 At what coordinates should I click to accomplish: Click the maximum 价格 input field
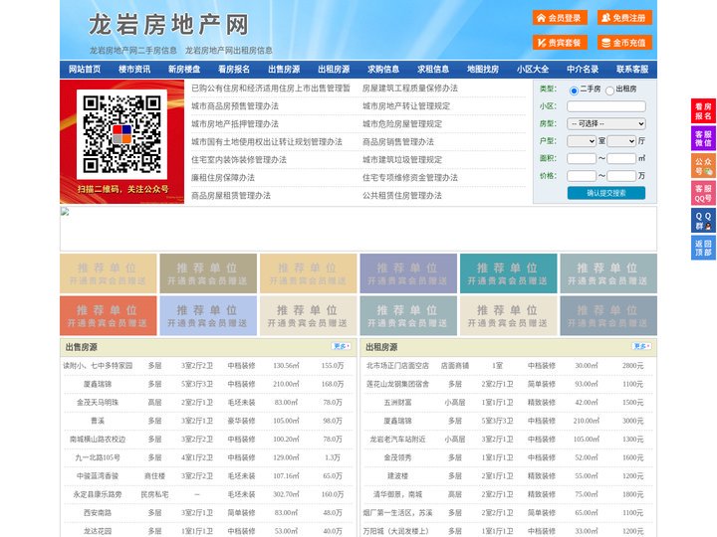pos(621,176)
